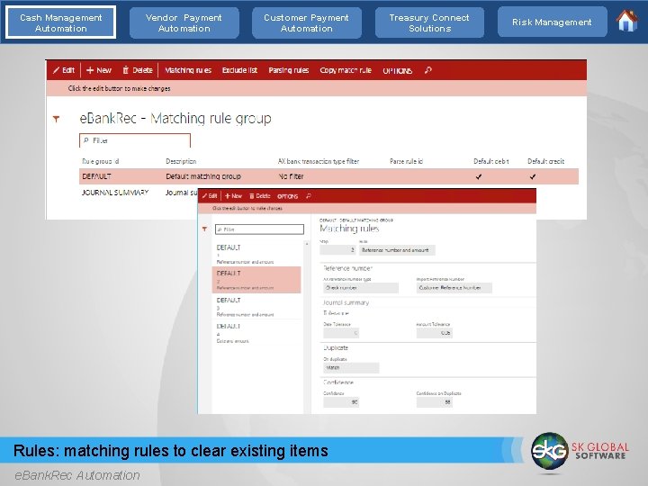The height and width of the screenshot is (486, 648).
Task: Select DEFAULT step 3 rule in the list
Action: click(x=256, y=307)
